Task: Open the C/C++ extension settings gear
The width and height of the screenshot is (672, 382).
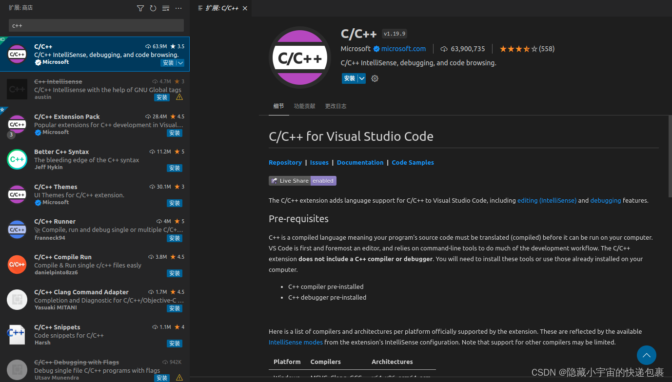Action: [375, 78]
